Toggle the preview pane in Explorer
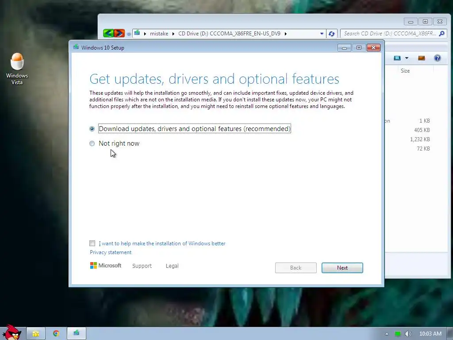This screenshot has width=453, height=340. pos(422,58)
